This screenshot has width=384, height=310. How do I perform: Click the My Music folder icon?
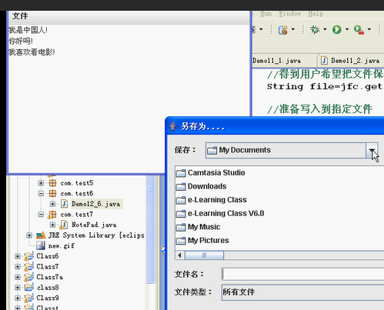[x=181, y=228]
